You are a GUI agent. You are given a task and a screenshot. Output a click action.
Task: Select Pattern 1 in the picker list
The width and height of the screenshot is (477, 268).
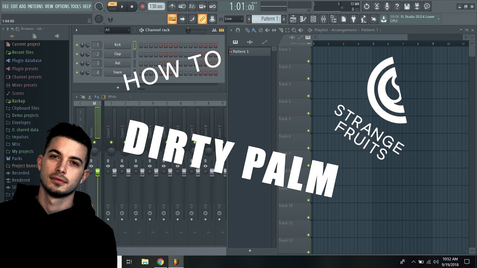pyautogui.click(x=249, y=52)
